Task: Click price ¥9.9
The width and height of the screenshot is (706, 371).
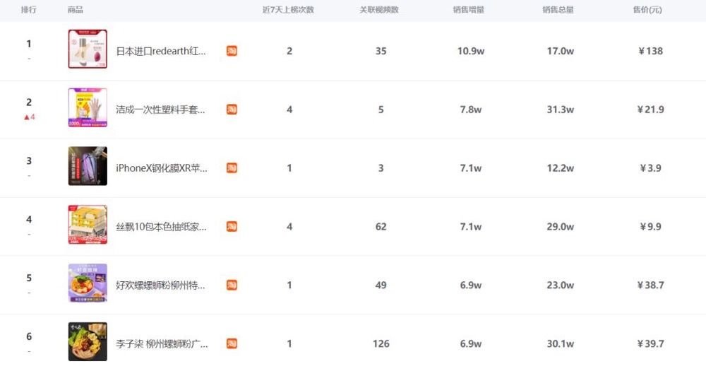Action: coord(651,227)
